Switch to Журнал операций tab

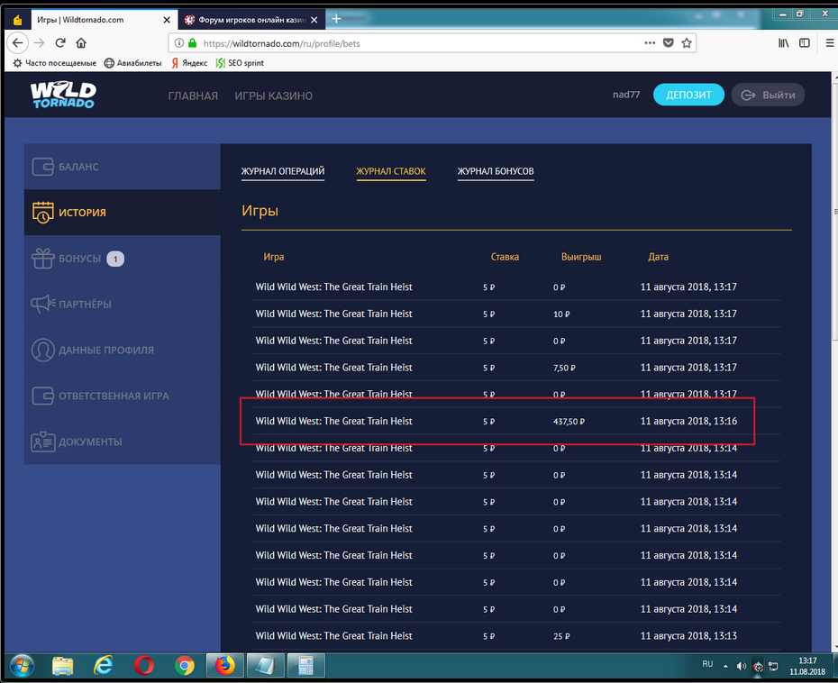click(x=283, y=171)
